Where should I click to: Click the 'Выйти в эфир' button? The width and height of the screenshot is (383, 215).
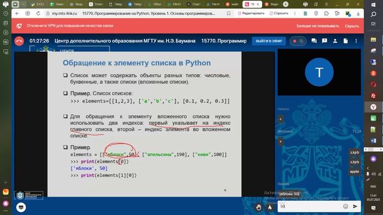pyautogui.click(x=269, y=41)
